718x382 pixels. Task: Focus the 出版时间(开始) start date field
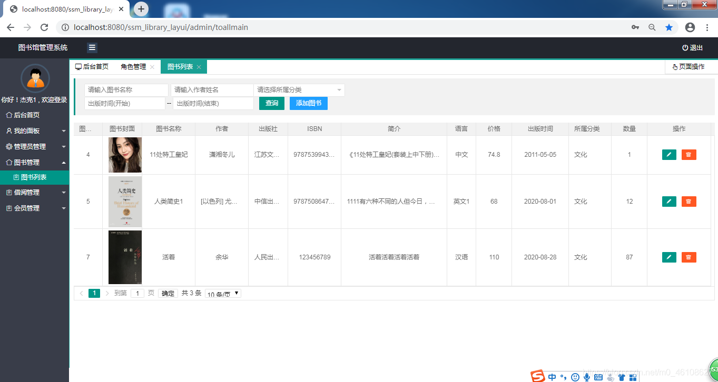pos(125,104)
